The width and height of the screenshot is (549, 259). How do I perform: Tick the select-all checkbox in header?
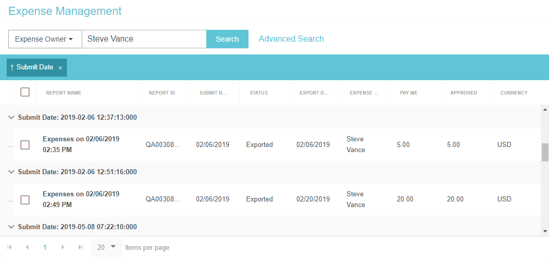tap(25, 92)
